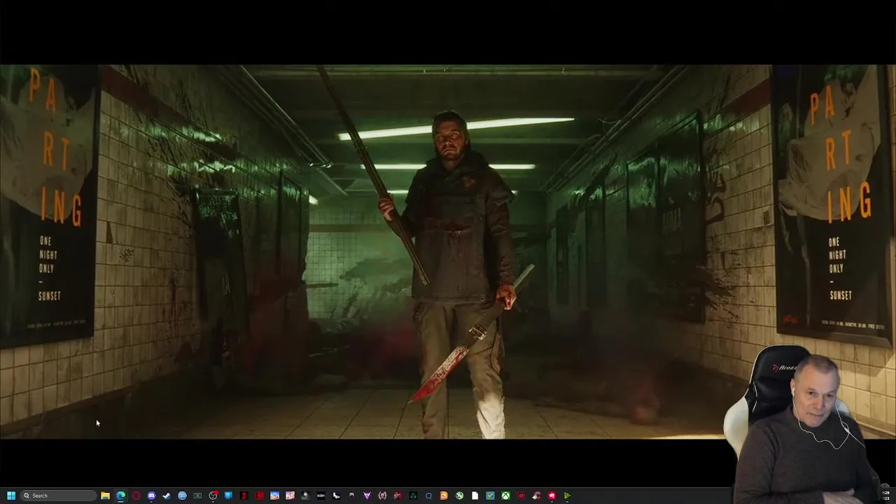
Task: Open qBittorrent from the taskbar
Action: click(x=182, y=496)
